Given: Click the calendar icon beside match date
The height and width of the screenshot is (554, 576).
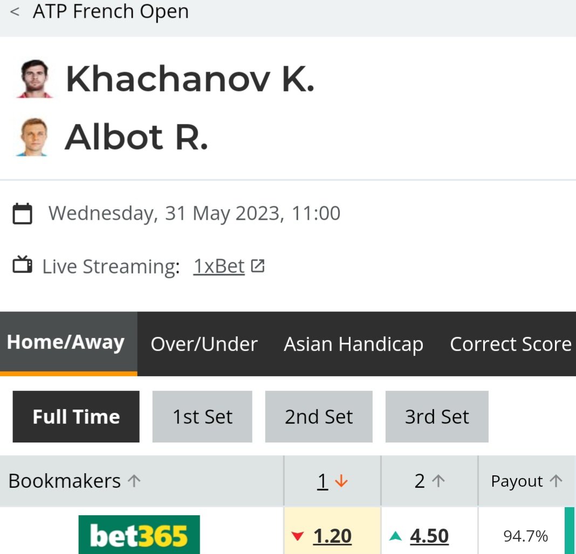Looking at the screenshot, I should pyautogui.click(x=23, y=213).
